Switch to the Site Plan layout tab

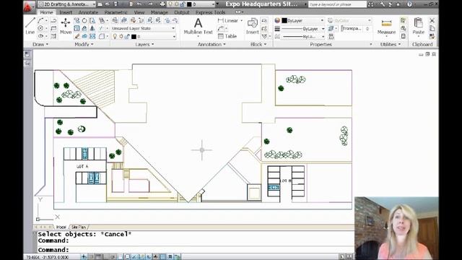point(79,227)
